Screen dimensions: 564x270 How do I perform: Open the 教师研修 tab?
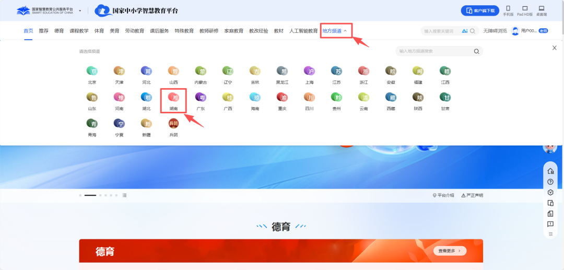point(209,31)
